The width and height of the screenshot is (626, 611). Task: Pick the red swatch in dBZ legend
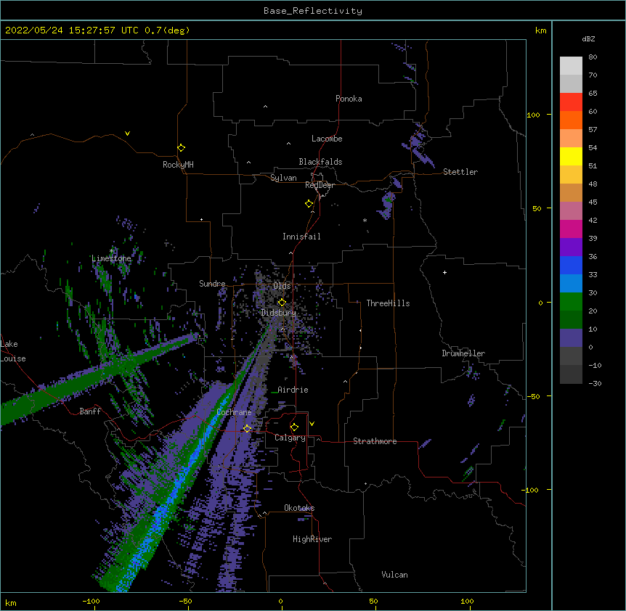click(x=571, y=102)
